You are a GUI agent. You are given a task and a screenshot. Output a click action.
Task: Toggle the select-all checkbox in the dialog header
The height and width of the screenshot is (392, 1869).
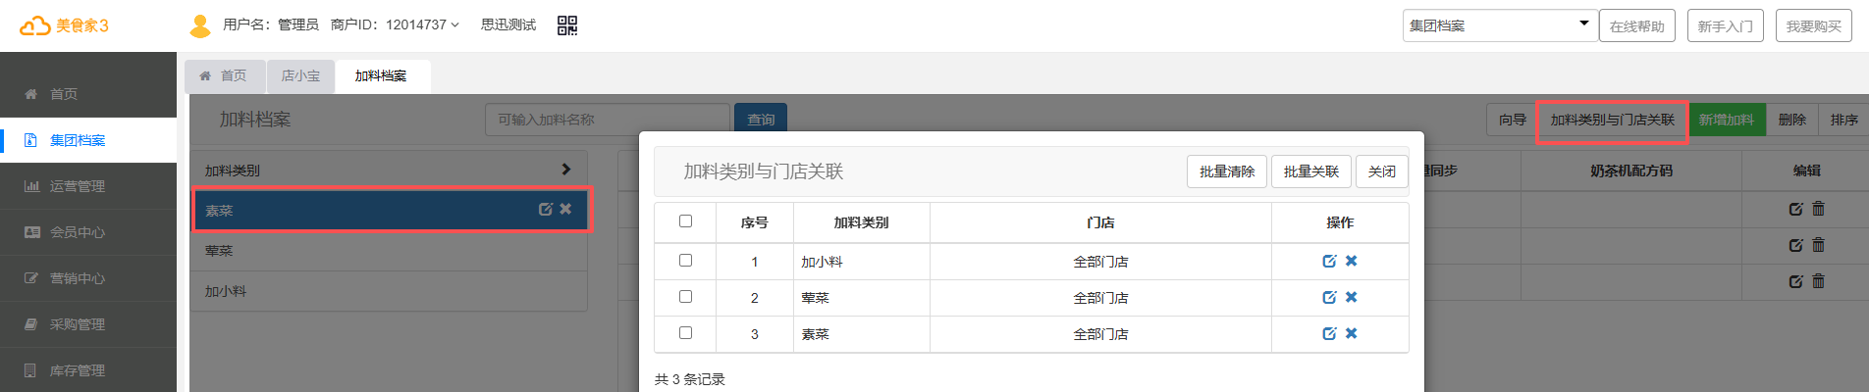(685, 221)
